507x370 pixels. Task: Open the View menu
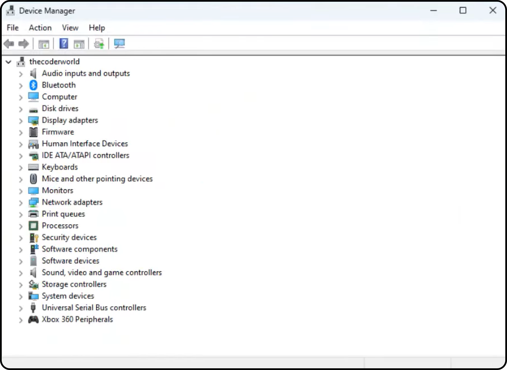tap(70, 28)
